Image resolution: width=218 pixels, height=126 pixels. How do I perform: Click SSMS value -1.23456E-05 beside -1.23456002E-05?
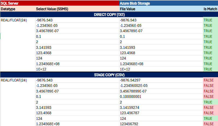(77, 86)
